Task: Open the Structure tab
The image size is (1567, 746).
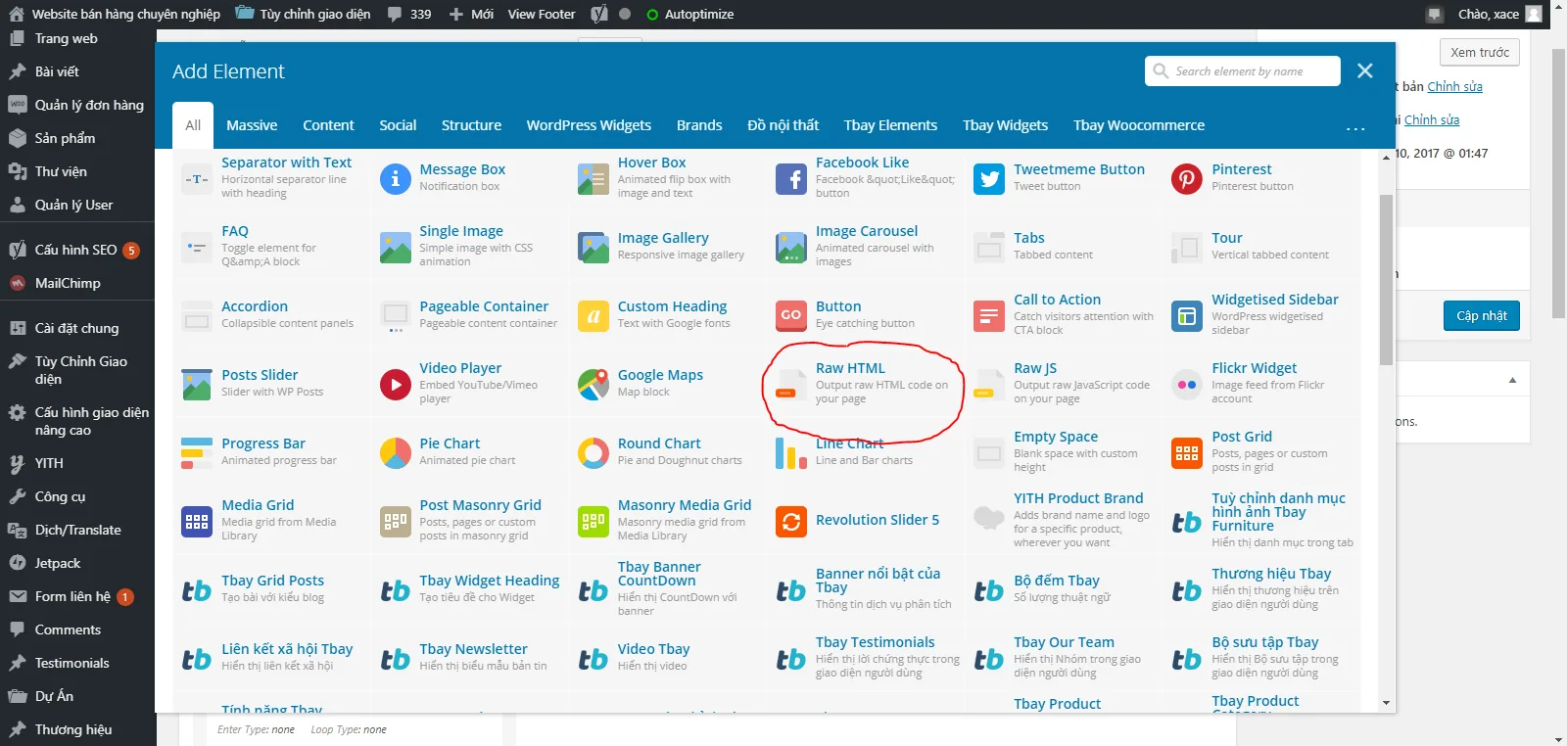Action: pos(471,125)
